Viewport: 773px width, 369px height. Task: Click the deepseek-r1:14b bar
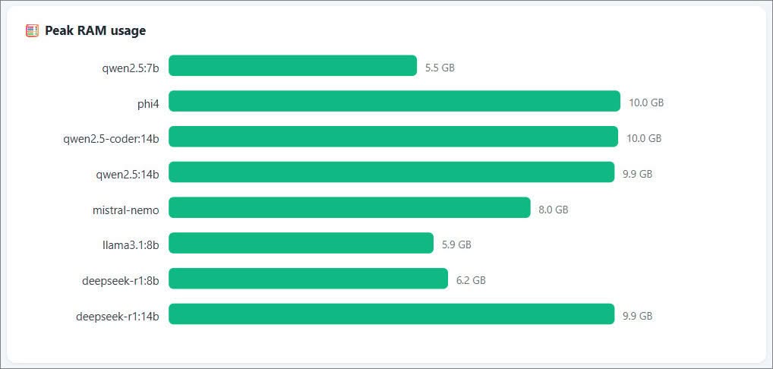(x=391, y=314)
